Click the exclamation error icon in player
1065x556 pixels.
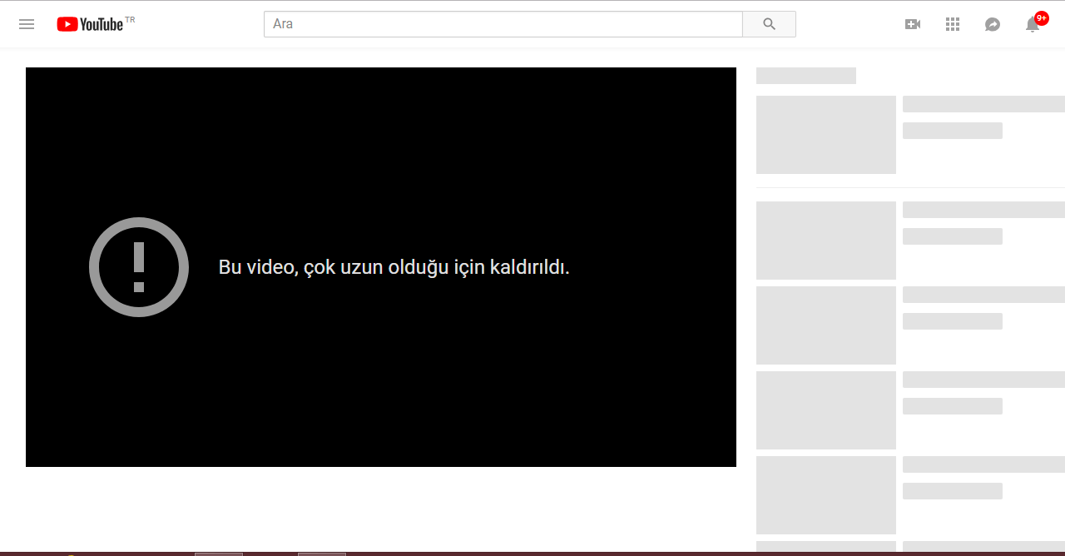click(139, 267)
